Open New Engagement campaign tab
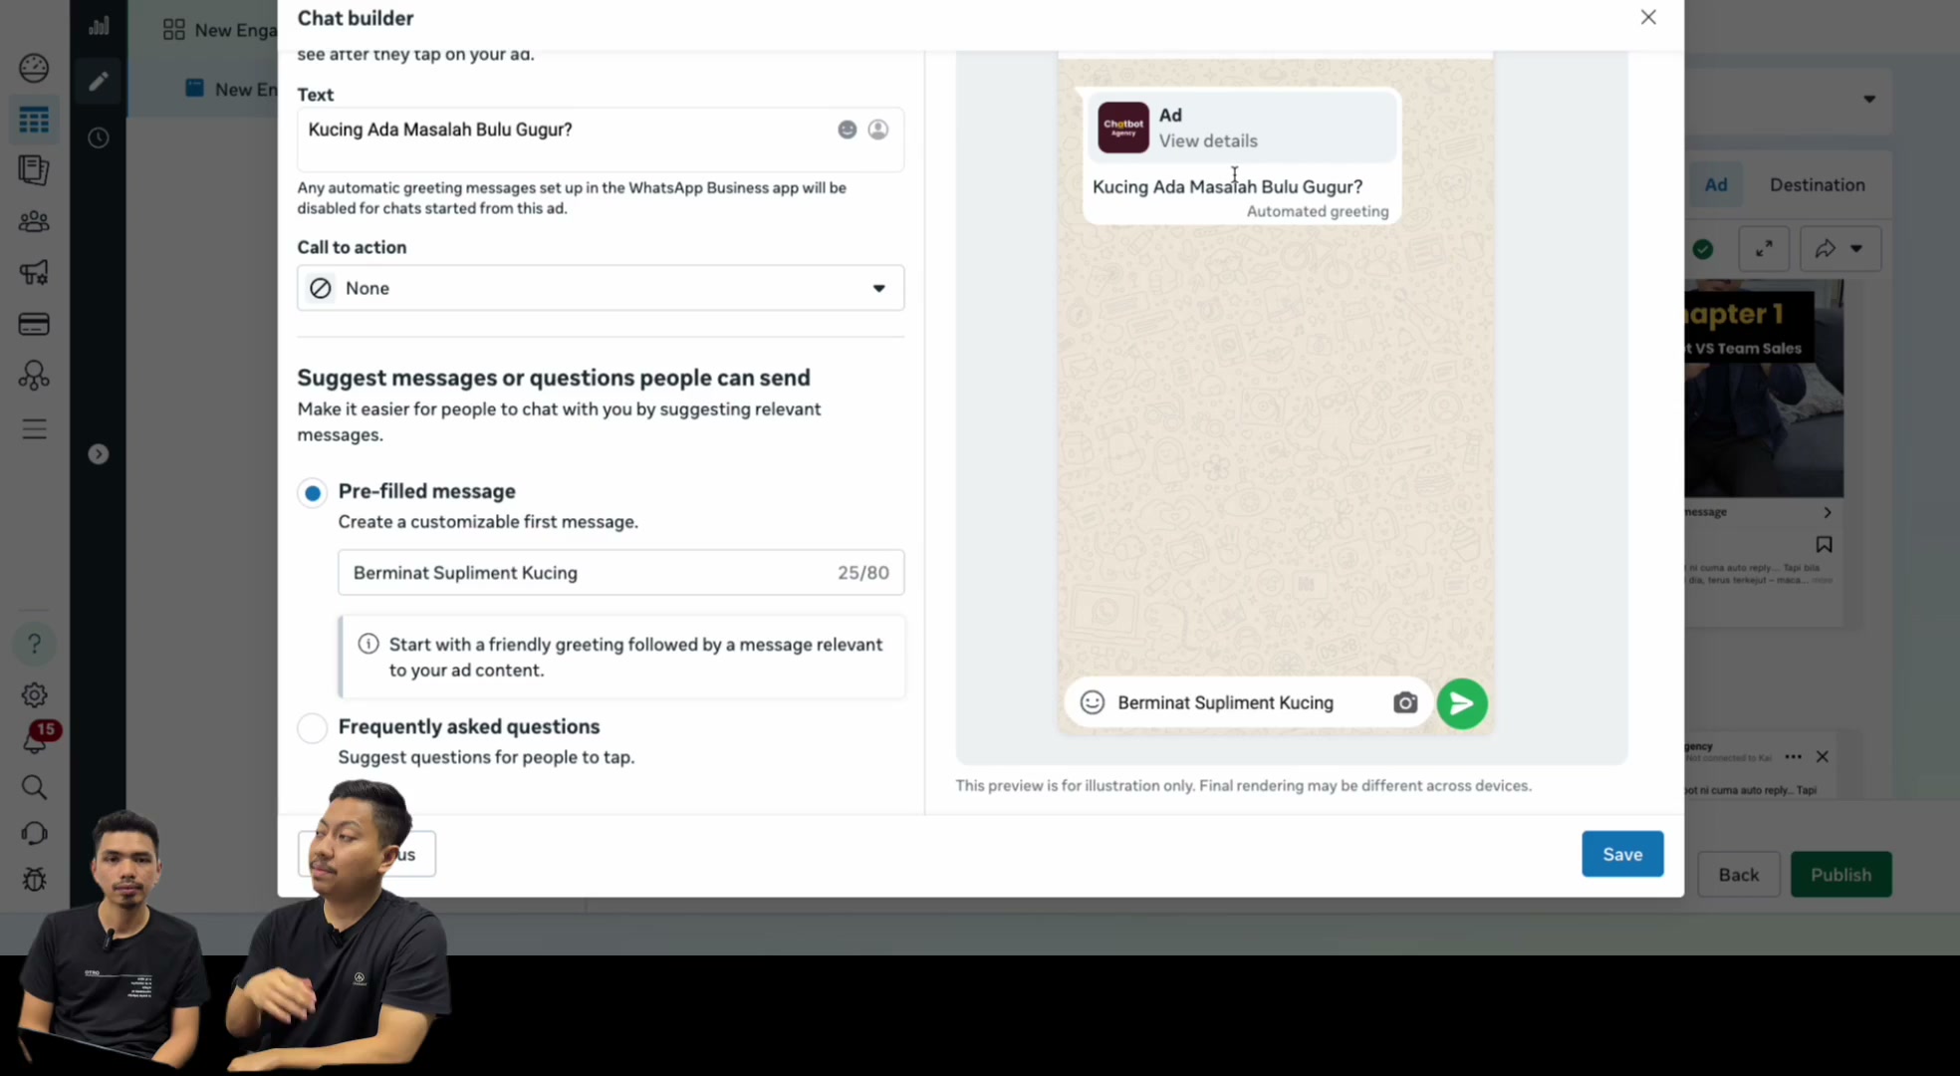Screen dimensions: 1960x1076 [x=221, y=30]
